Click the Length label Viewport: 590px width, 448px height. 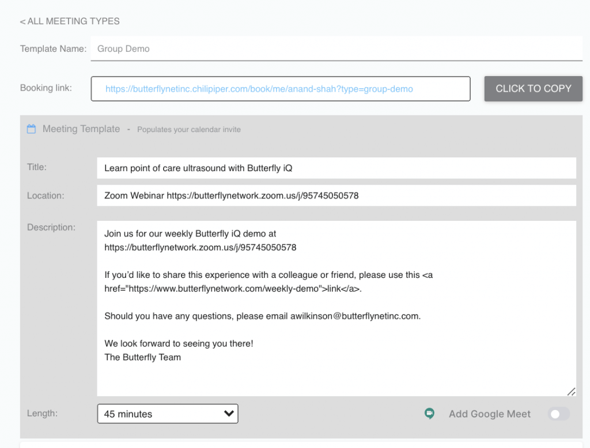tap(42, 413)
